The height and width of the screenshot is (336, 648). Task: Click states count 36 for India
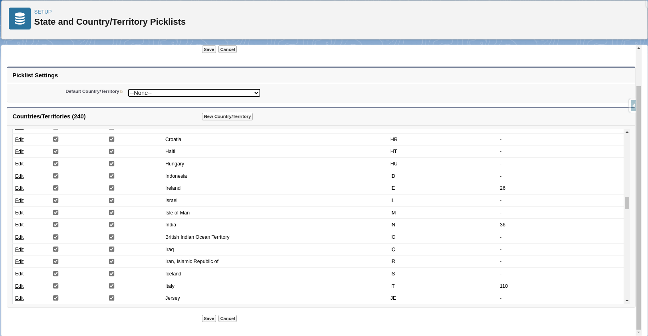pos(503,225)
